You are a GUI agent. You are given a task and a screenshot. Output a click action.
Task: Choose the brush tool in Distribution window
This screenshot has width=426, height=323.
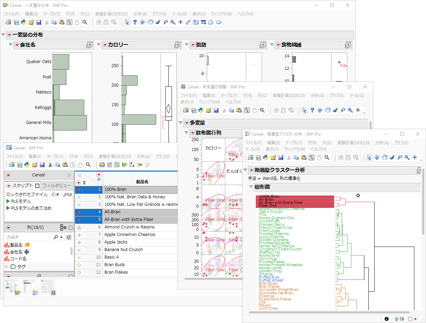click(158, 22)
